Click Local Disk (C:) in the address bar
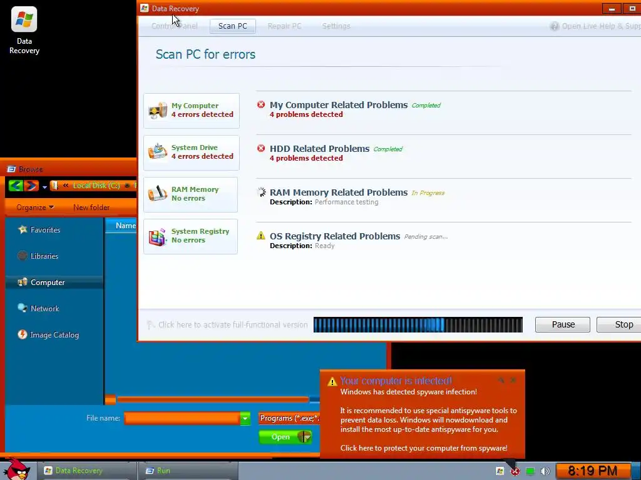 (96, 185)
